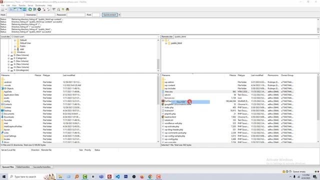Open the Local site path dropdown
Screen dimensions: 320x180
point(158,36)
